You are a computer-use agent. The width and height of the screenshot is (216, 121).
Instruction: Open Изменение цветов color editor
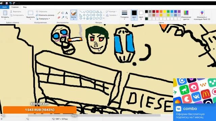(186, 15)
